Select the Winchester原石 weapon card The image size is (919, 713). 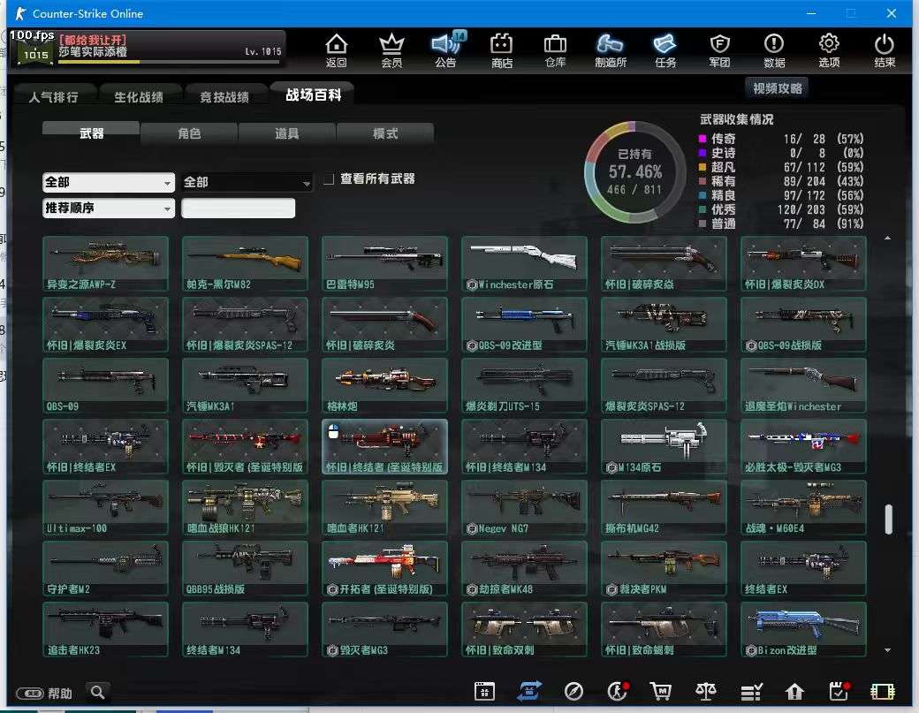[524, 263]
